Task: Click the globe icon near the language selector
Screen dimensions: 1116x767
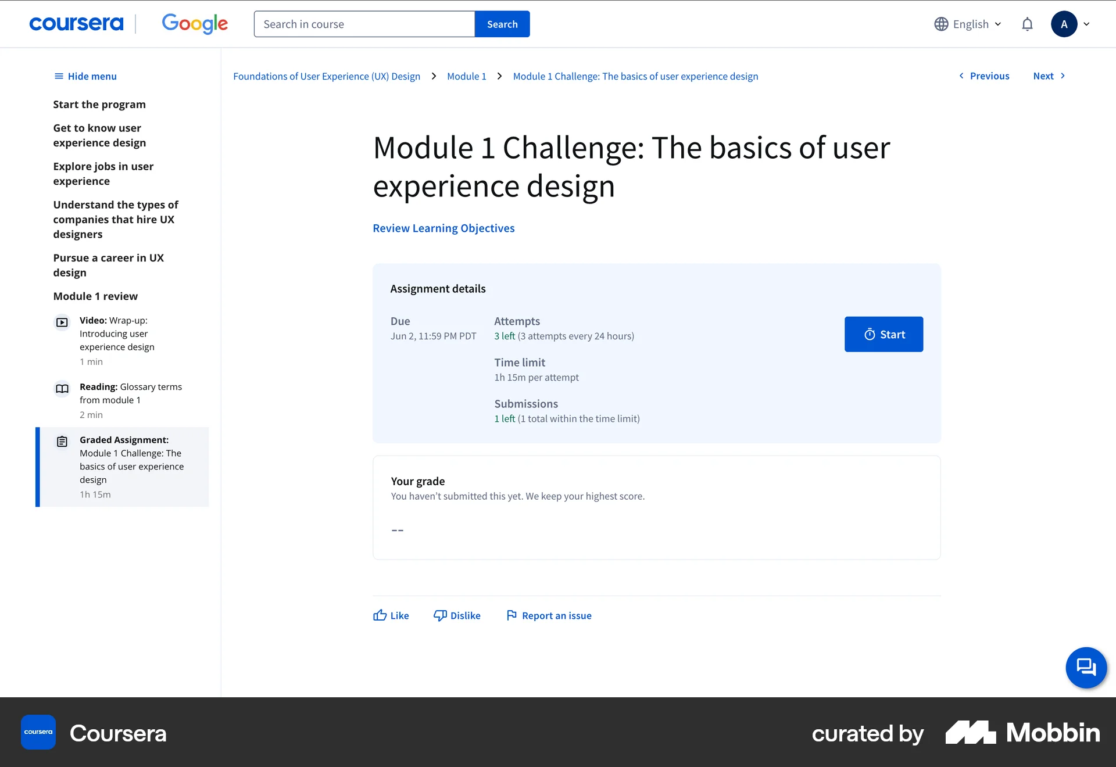Action: coord(940,24)
